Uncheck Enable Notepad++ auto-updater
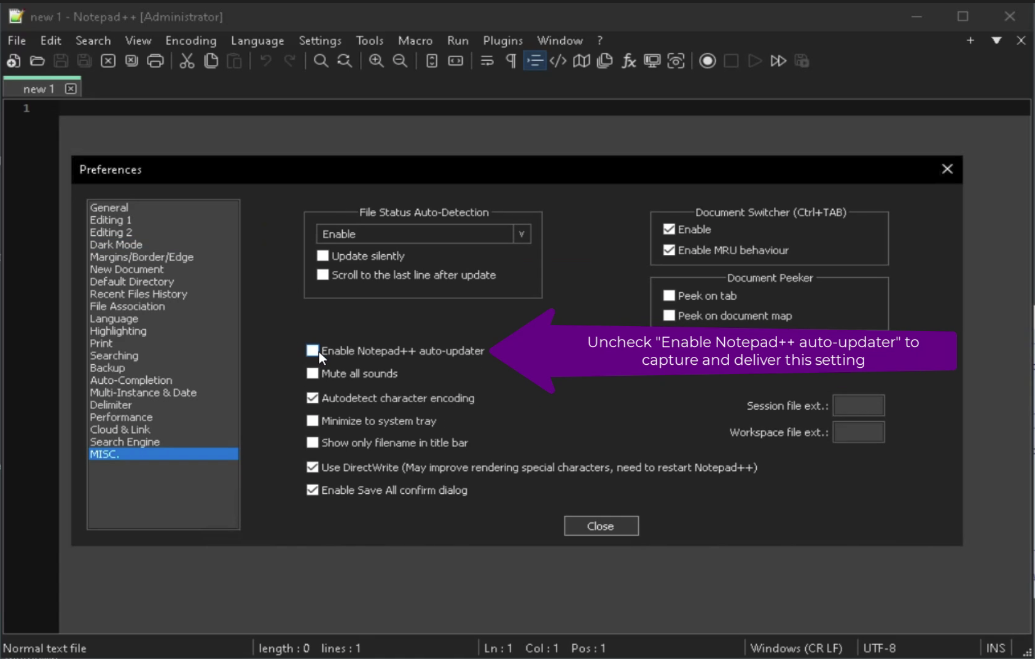1035x659 pixels. coord(313,350)
